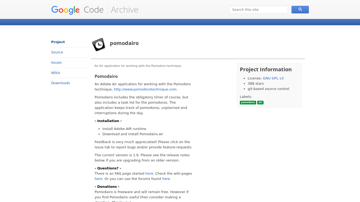Click the 'Project Information' heading
Viewport: 360px width, 202px height.
pos(266,69)
